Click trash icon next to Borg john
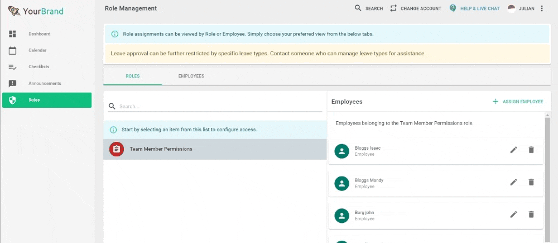Viewport: 558px width, 243px height. (x=531, y=215)
